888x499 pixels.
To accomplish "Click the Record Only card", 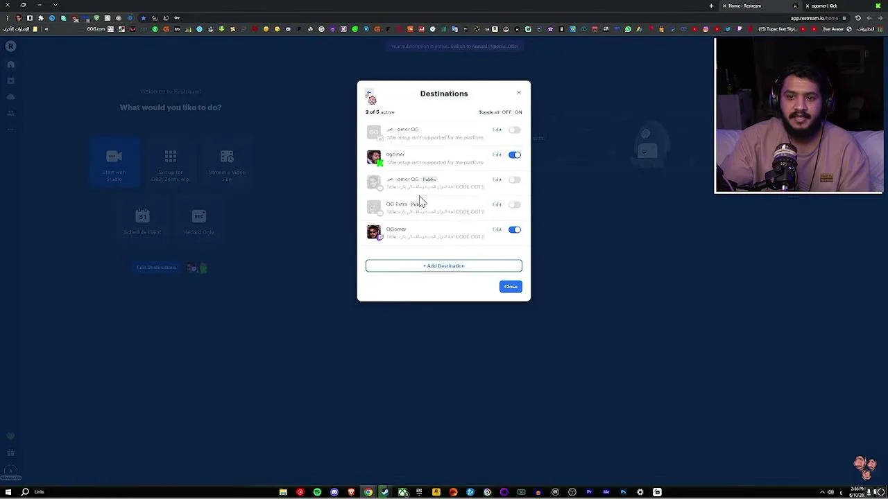I will [199, 220].
